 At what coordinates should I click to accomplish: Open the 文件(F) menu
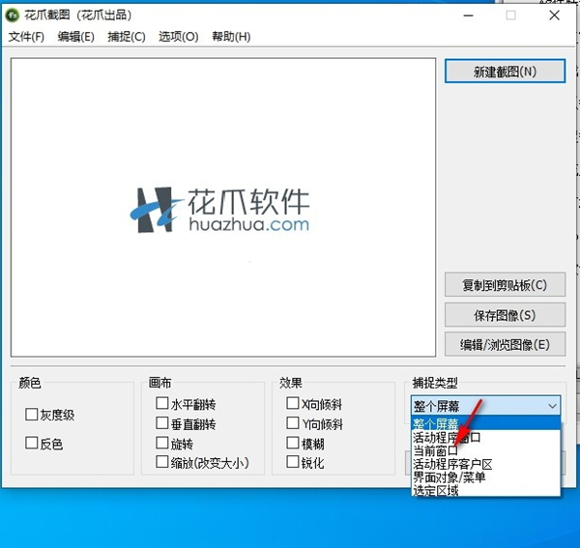pos(26,37)
